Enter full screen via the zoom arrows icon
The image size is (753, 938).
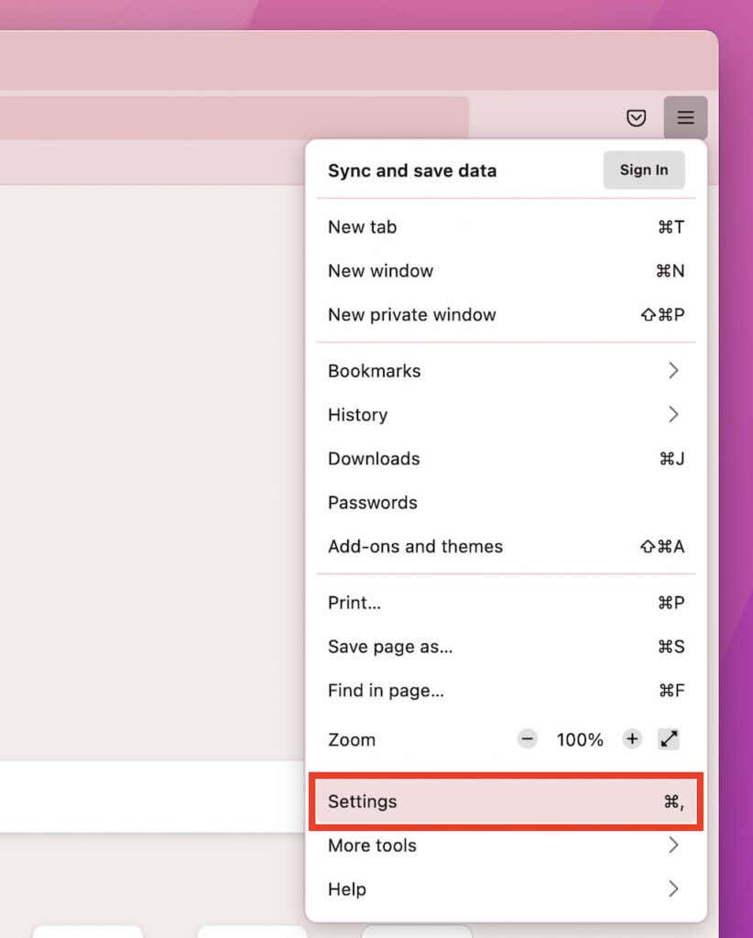pyautogui.click(x=669, y=738)
